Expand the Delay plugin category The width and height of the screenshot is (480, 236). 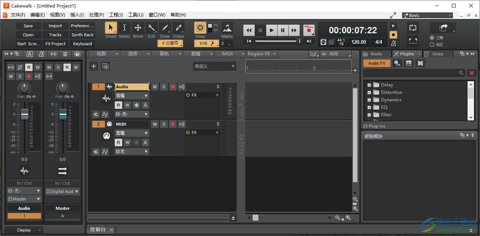[369, 85]
